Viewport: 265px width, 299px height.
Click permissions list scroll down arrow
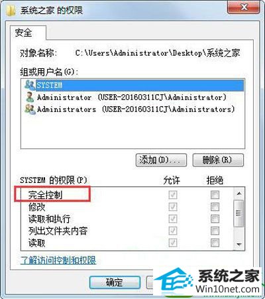tap(238, 245)
